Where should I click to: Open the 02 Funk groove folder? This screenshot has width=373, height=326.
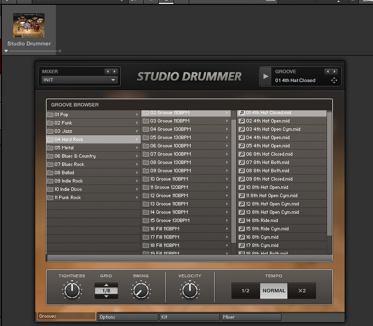coord(93,123)
